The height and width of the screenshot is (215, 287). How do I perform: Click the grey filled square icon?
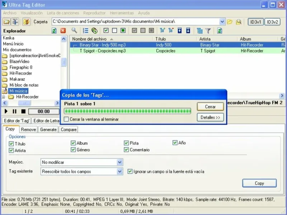(151, 30)
